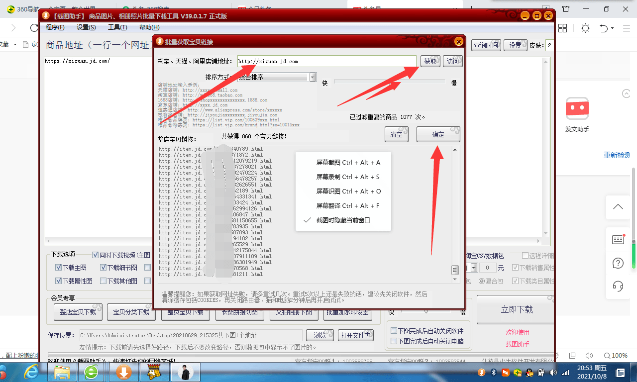Click the 整店宝贝下载 button
637x382 pixels.
click(x=78, y=312)
